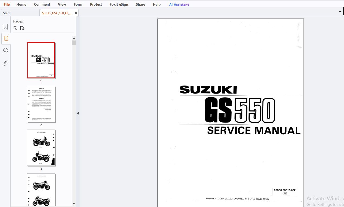Click the SERVICE MANUAL title text

(254, 131)
